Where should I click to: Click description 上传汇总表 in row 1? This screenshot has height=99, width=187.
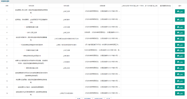[66, 11]
